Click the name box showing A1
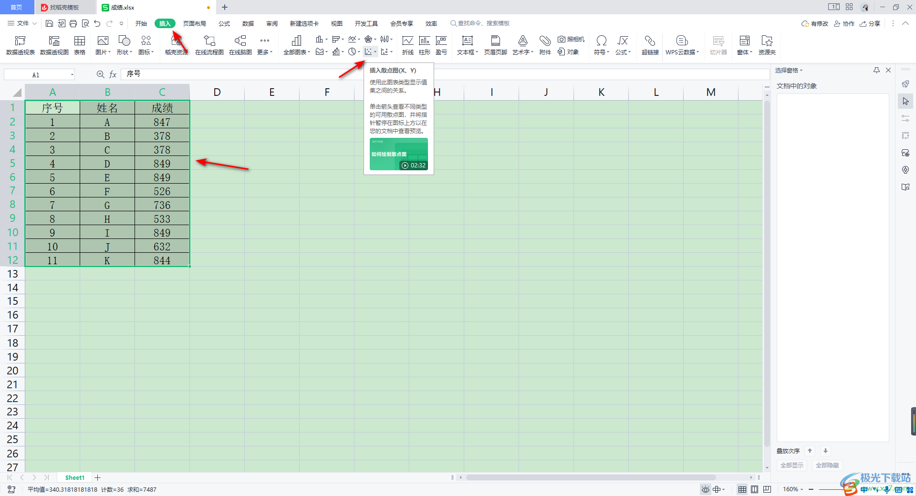The height and width of the screenshot is (496, 916). pyautogui.click(x=39, y=75)
